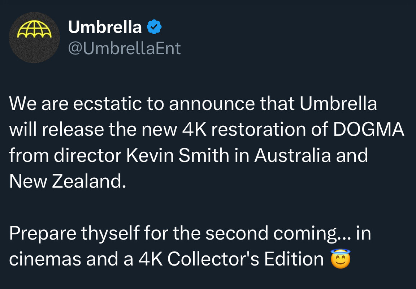This screenshot has height=289, width=416.
Task: Click the word ecstatic in the tweet
Action: [107, 104]
